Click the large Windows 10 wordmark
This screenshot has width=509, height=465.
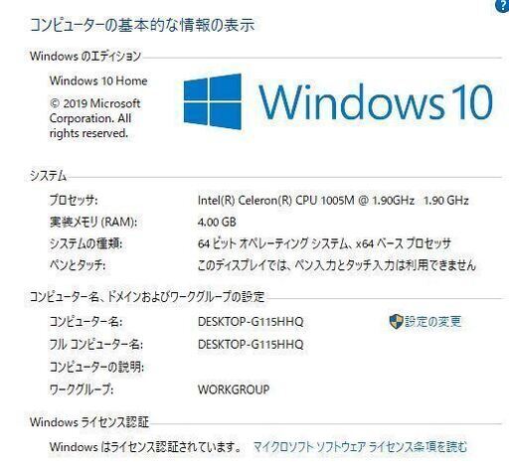click(376, 101)
